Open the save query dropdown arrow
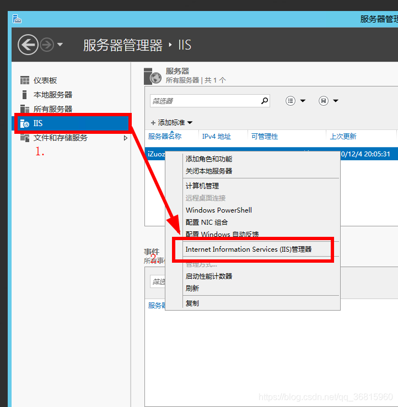This screenshot has width=398, height=407. [x=336, y=101]
